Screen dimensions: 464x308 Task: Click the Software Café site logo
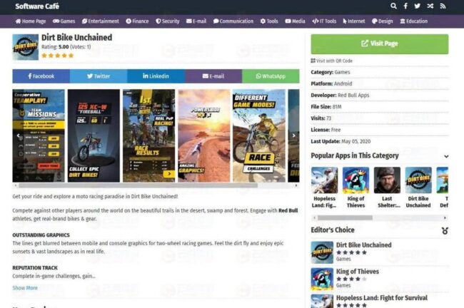pos(37,6)
